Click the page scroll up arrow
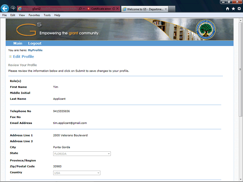Screen dimensions: 243x182 point(240,20)
